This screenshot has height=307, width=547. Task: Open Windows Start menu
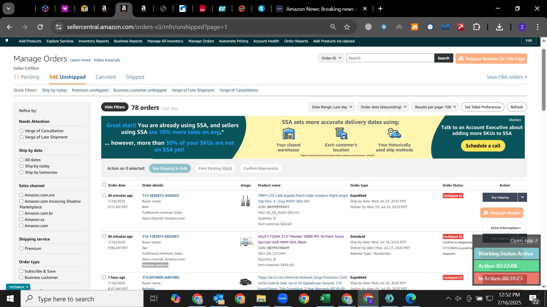(10, 299)
